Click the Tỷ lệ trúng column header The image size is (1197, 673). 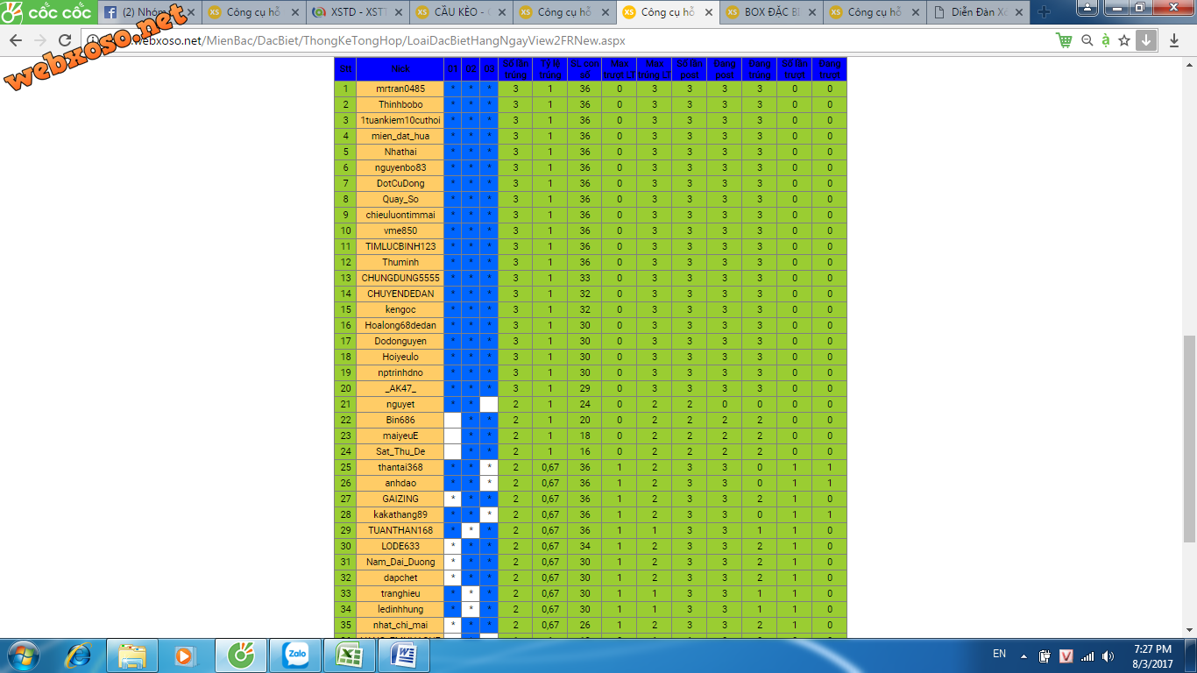tap(549, 69)
